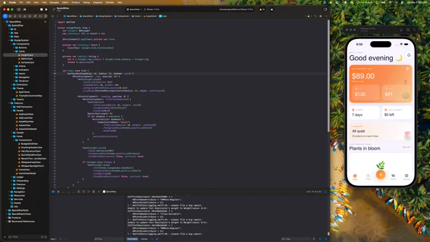Click the Simulate Location arrow icon

coord(99,191)
